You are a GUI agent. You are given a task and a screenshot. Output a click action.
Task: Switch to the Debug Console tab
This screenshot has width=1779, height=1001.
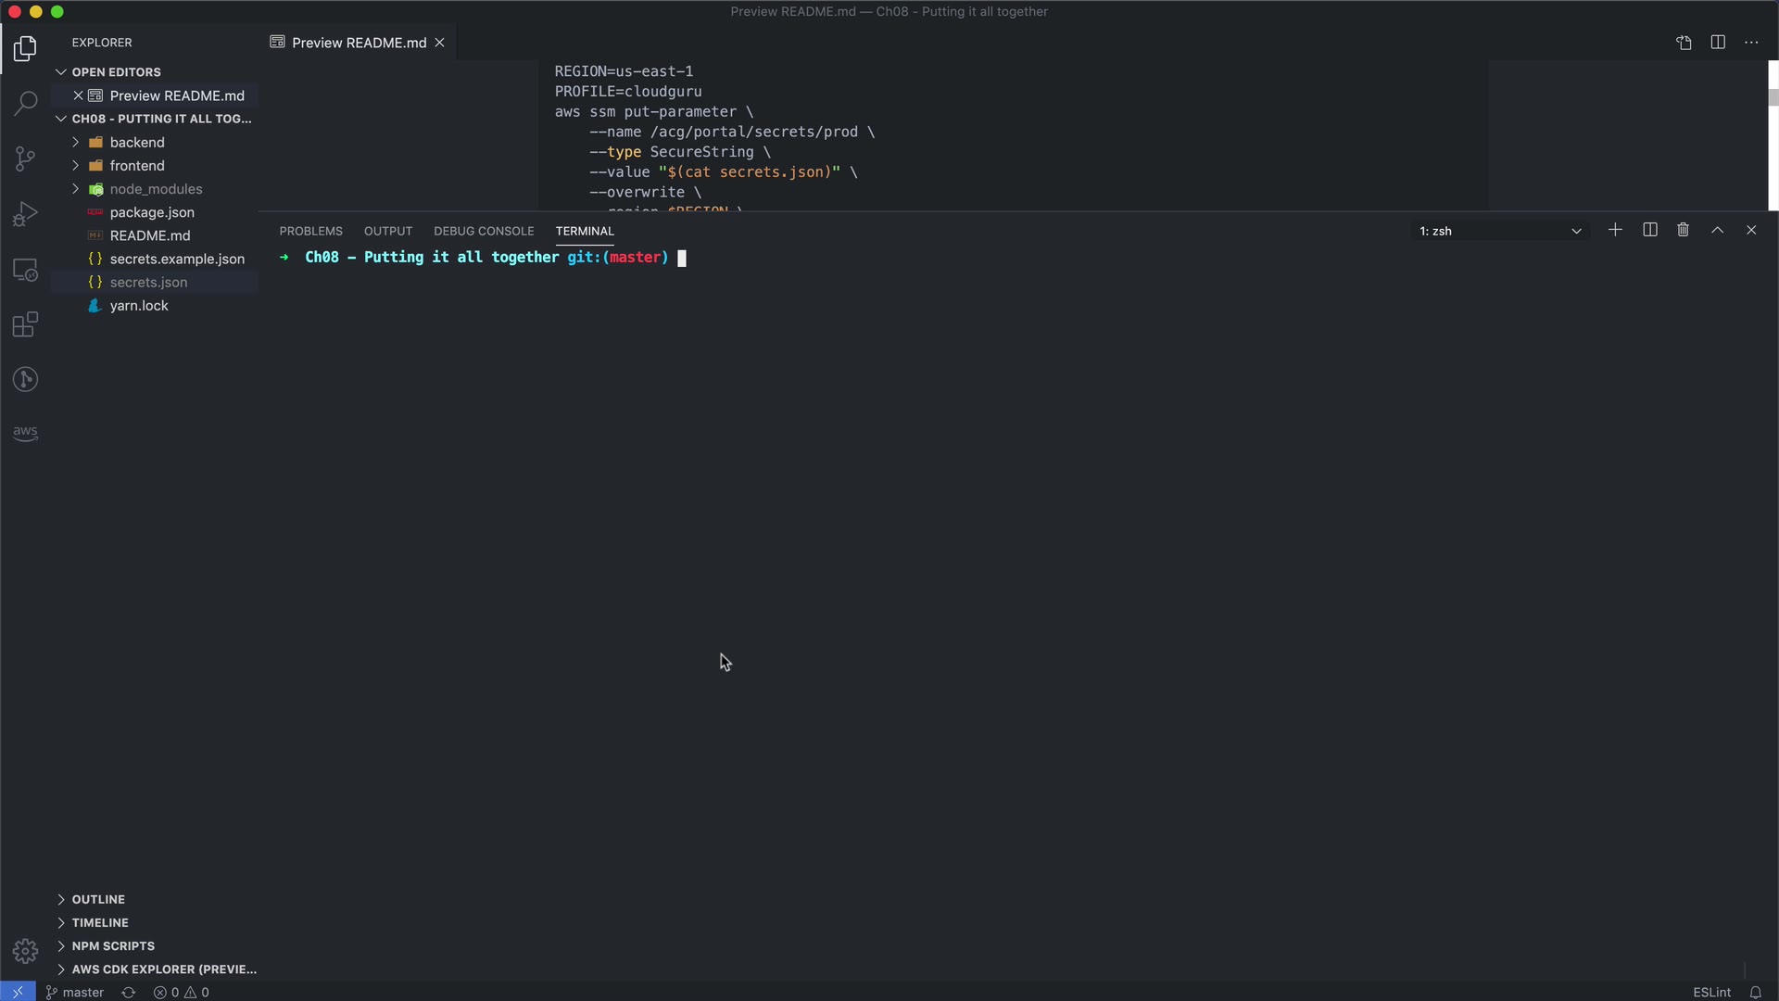tap(483, 231)
